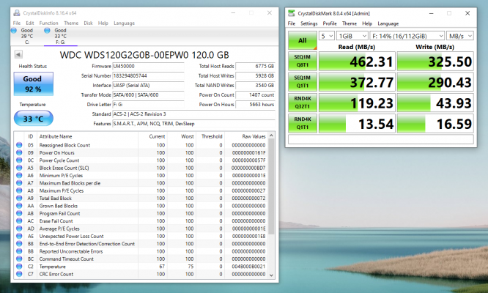
Task: Run the RND4K Q32T1 test
Action: pos(303,103)
